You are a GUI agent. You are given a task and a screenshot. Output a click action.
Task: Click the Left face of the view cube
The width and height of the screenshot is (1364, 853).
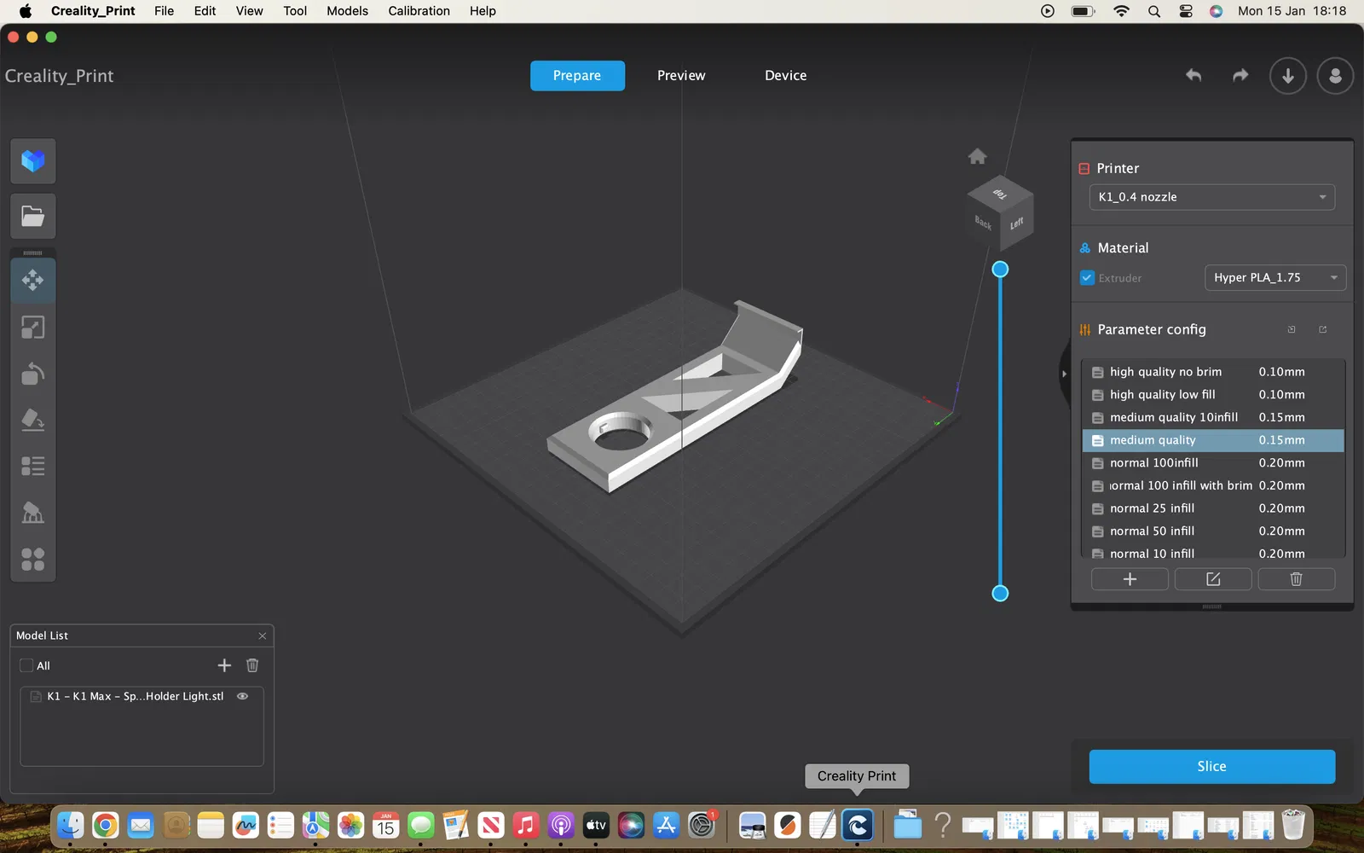point(1016,223)
